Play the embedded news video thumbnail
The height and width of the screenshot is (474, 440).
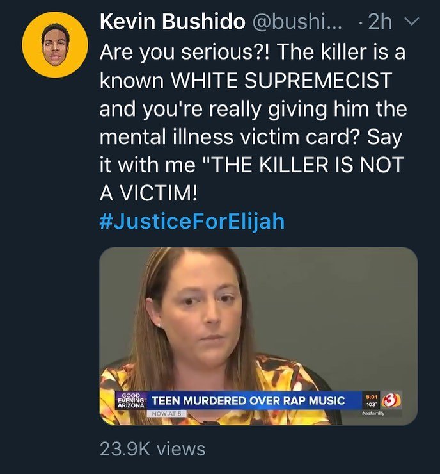click(258, 336)
